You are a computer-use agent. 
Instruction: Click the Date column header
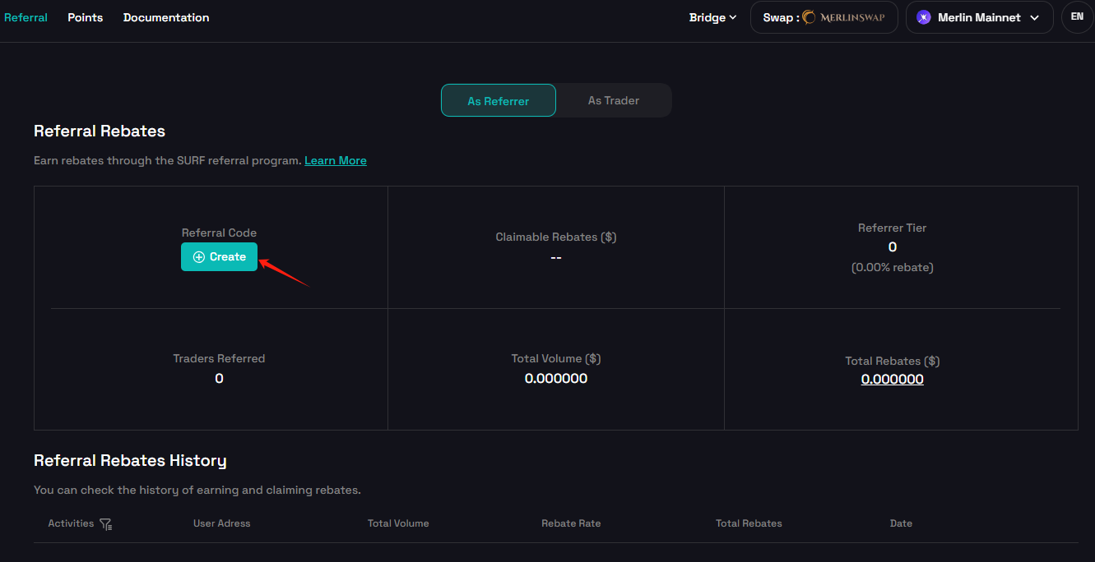pyautogui.click(x=901, y=523)
